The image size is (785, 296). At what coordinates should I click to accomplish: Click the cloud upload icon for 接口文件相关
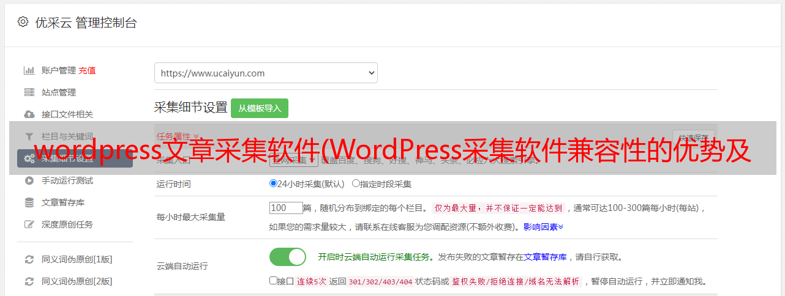(x=29, y=114)
